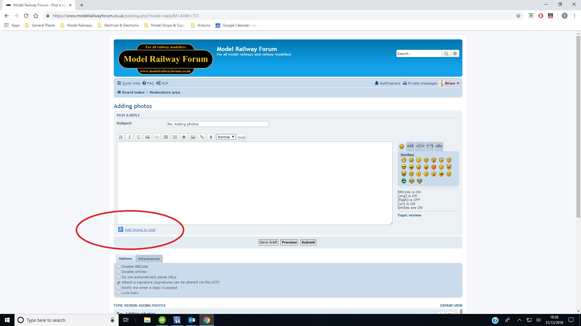Screen dimensions: 581x326
Task: Switch to the Attachments tab
Action: pyautogui.click(x=149, y=259)
